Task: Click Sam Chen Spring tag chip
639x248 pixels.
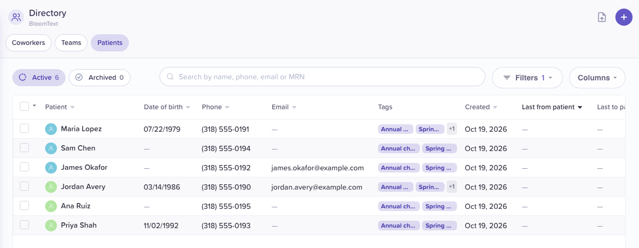Action: pyautogui.click(x=439, y=148)
